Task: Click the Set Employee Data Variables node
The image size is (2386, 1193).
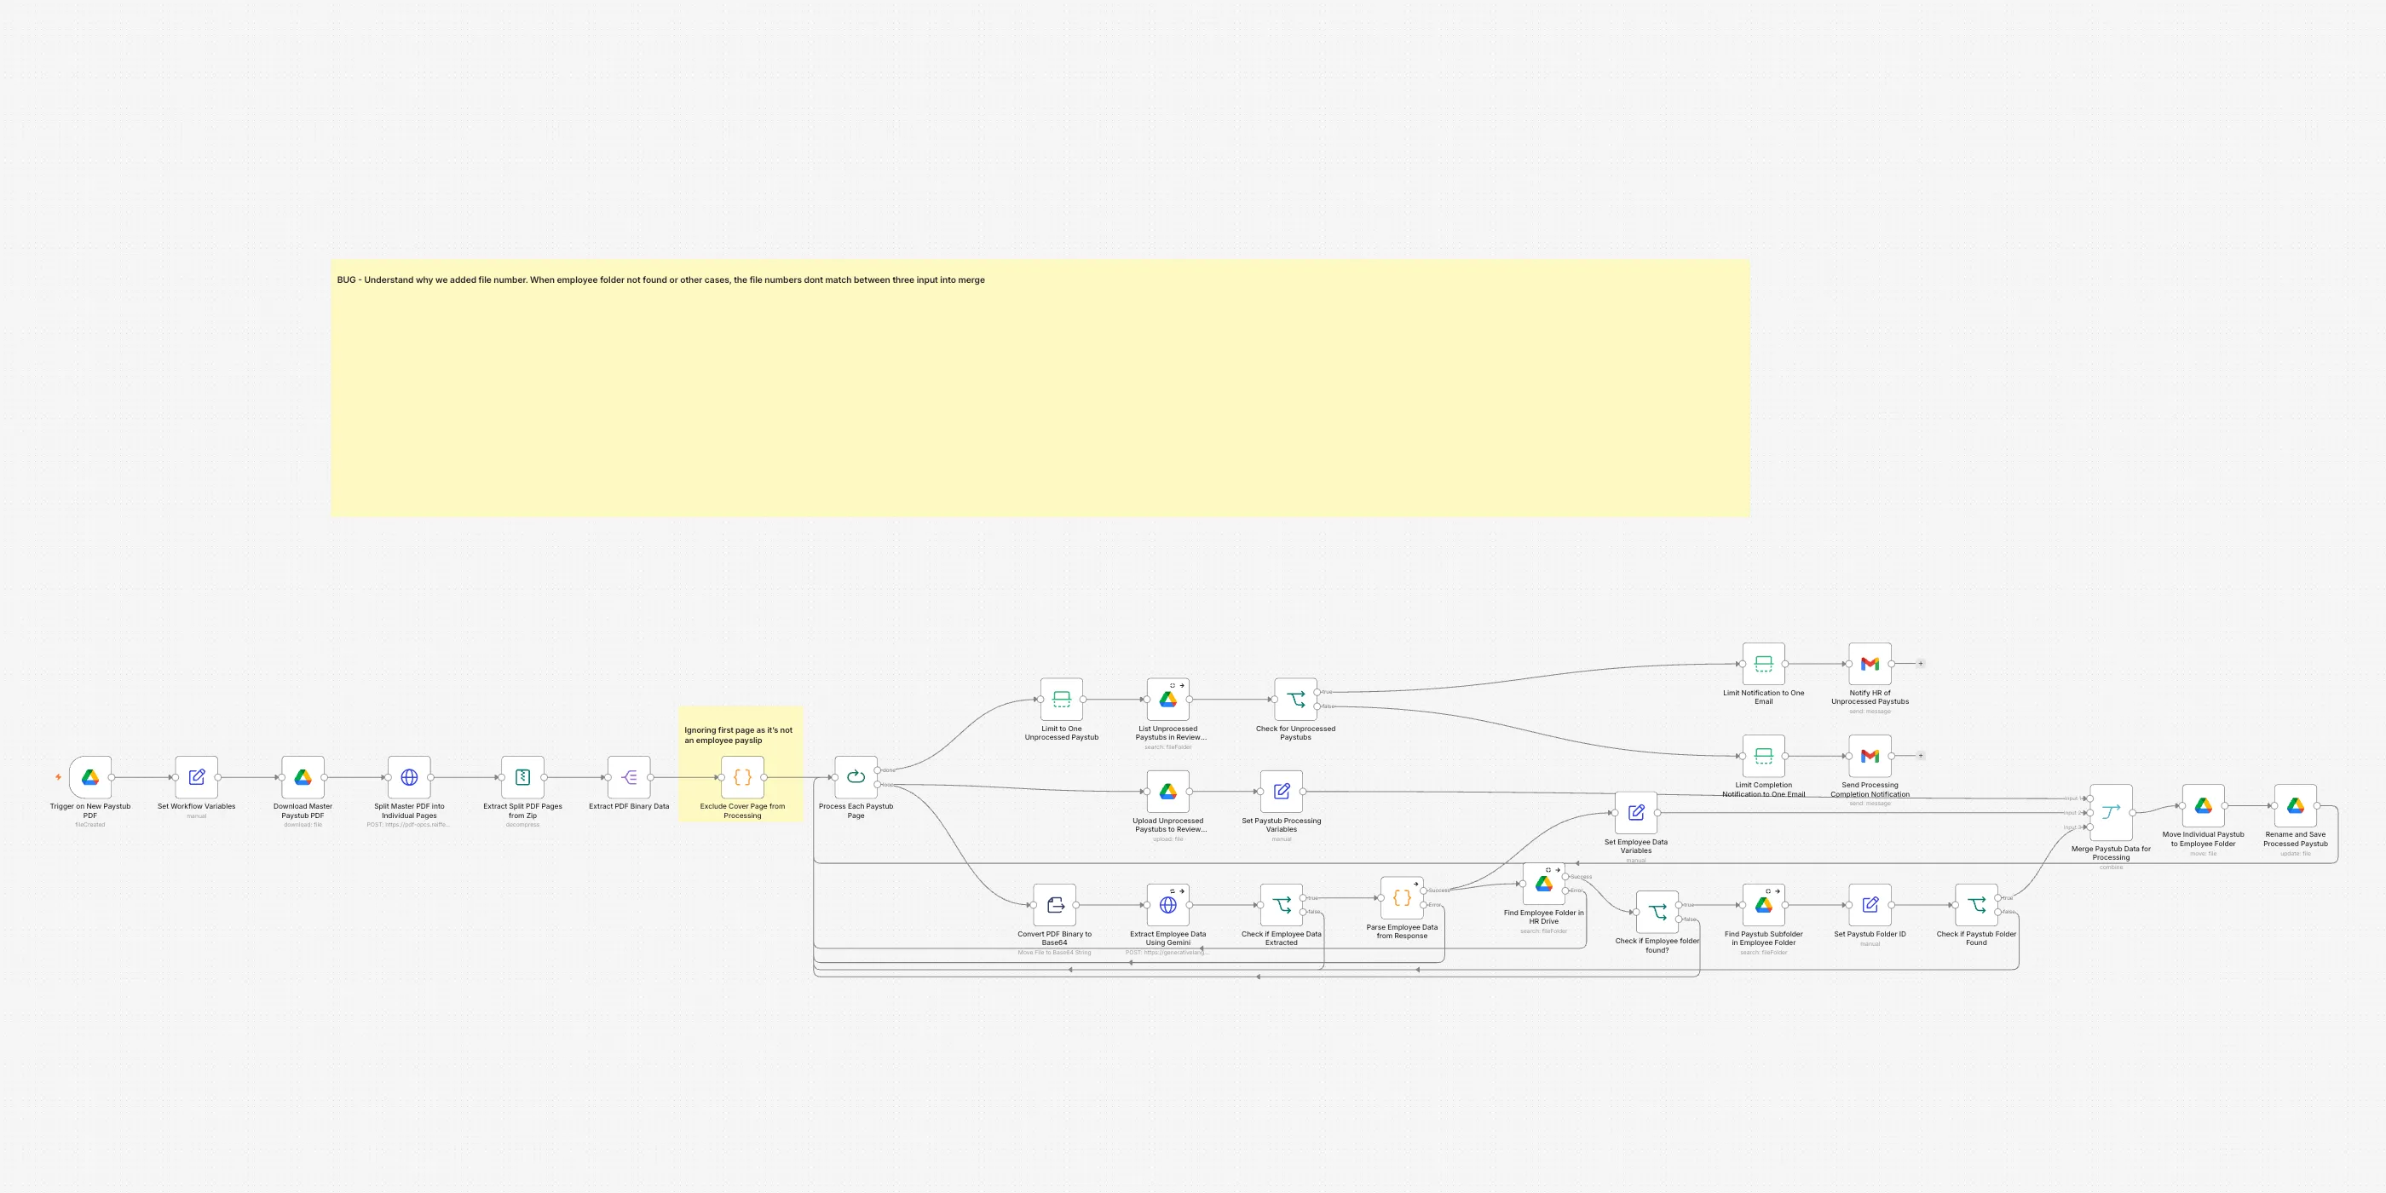Action: (1636, 813)
